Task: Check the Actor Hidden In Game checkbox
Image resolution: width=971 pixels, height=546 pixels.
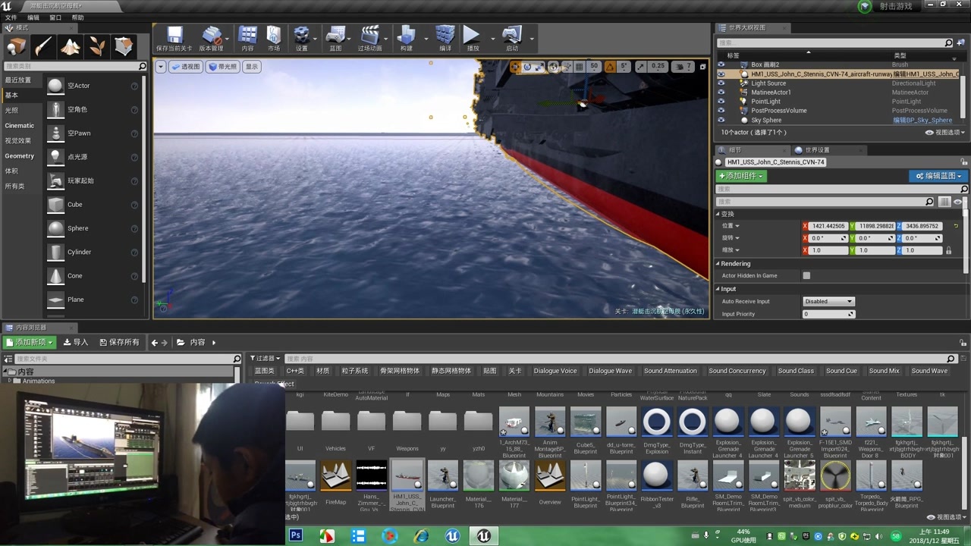Action: click(x=806, y=276)
